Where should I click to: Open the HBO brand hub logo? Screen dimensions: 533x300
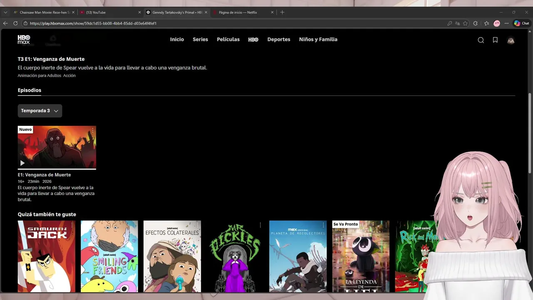click(253, 40)
